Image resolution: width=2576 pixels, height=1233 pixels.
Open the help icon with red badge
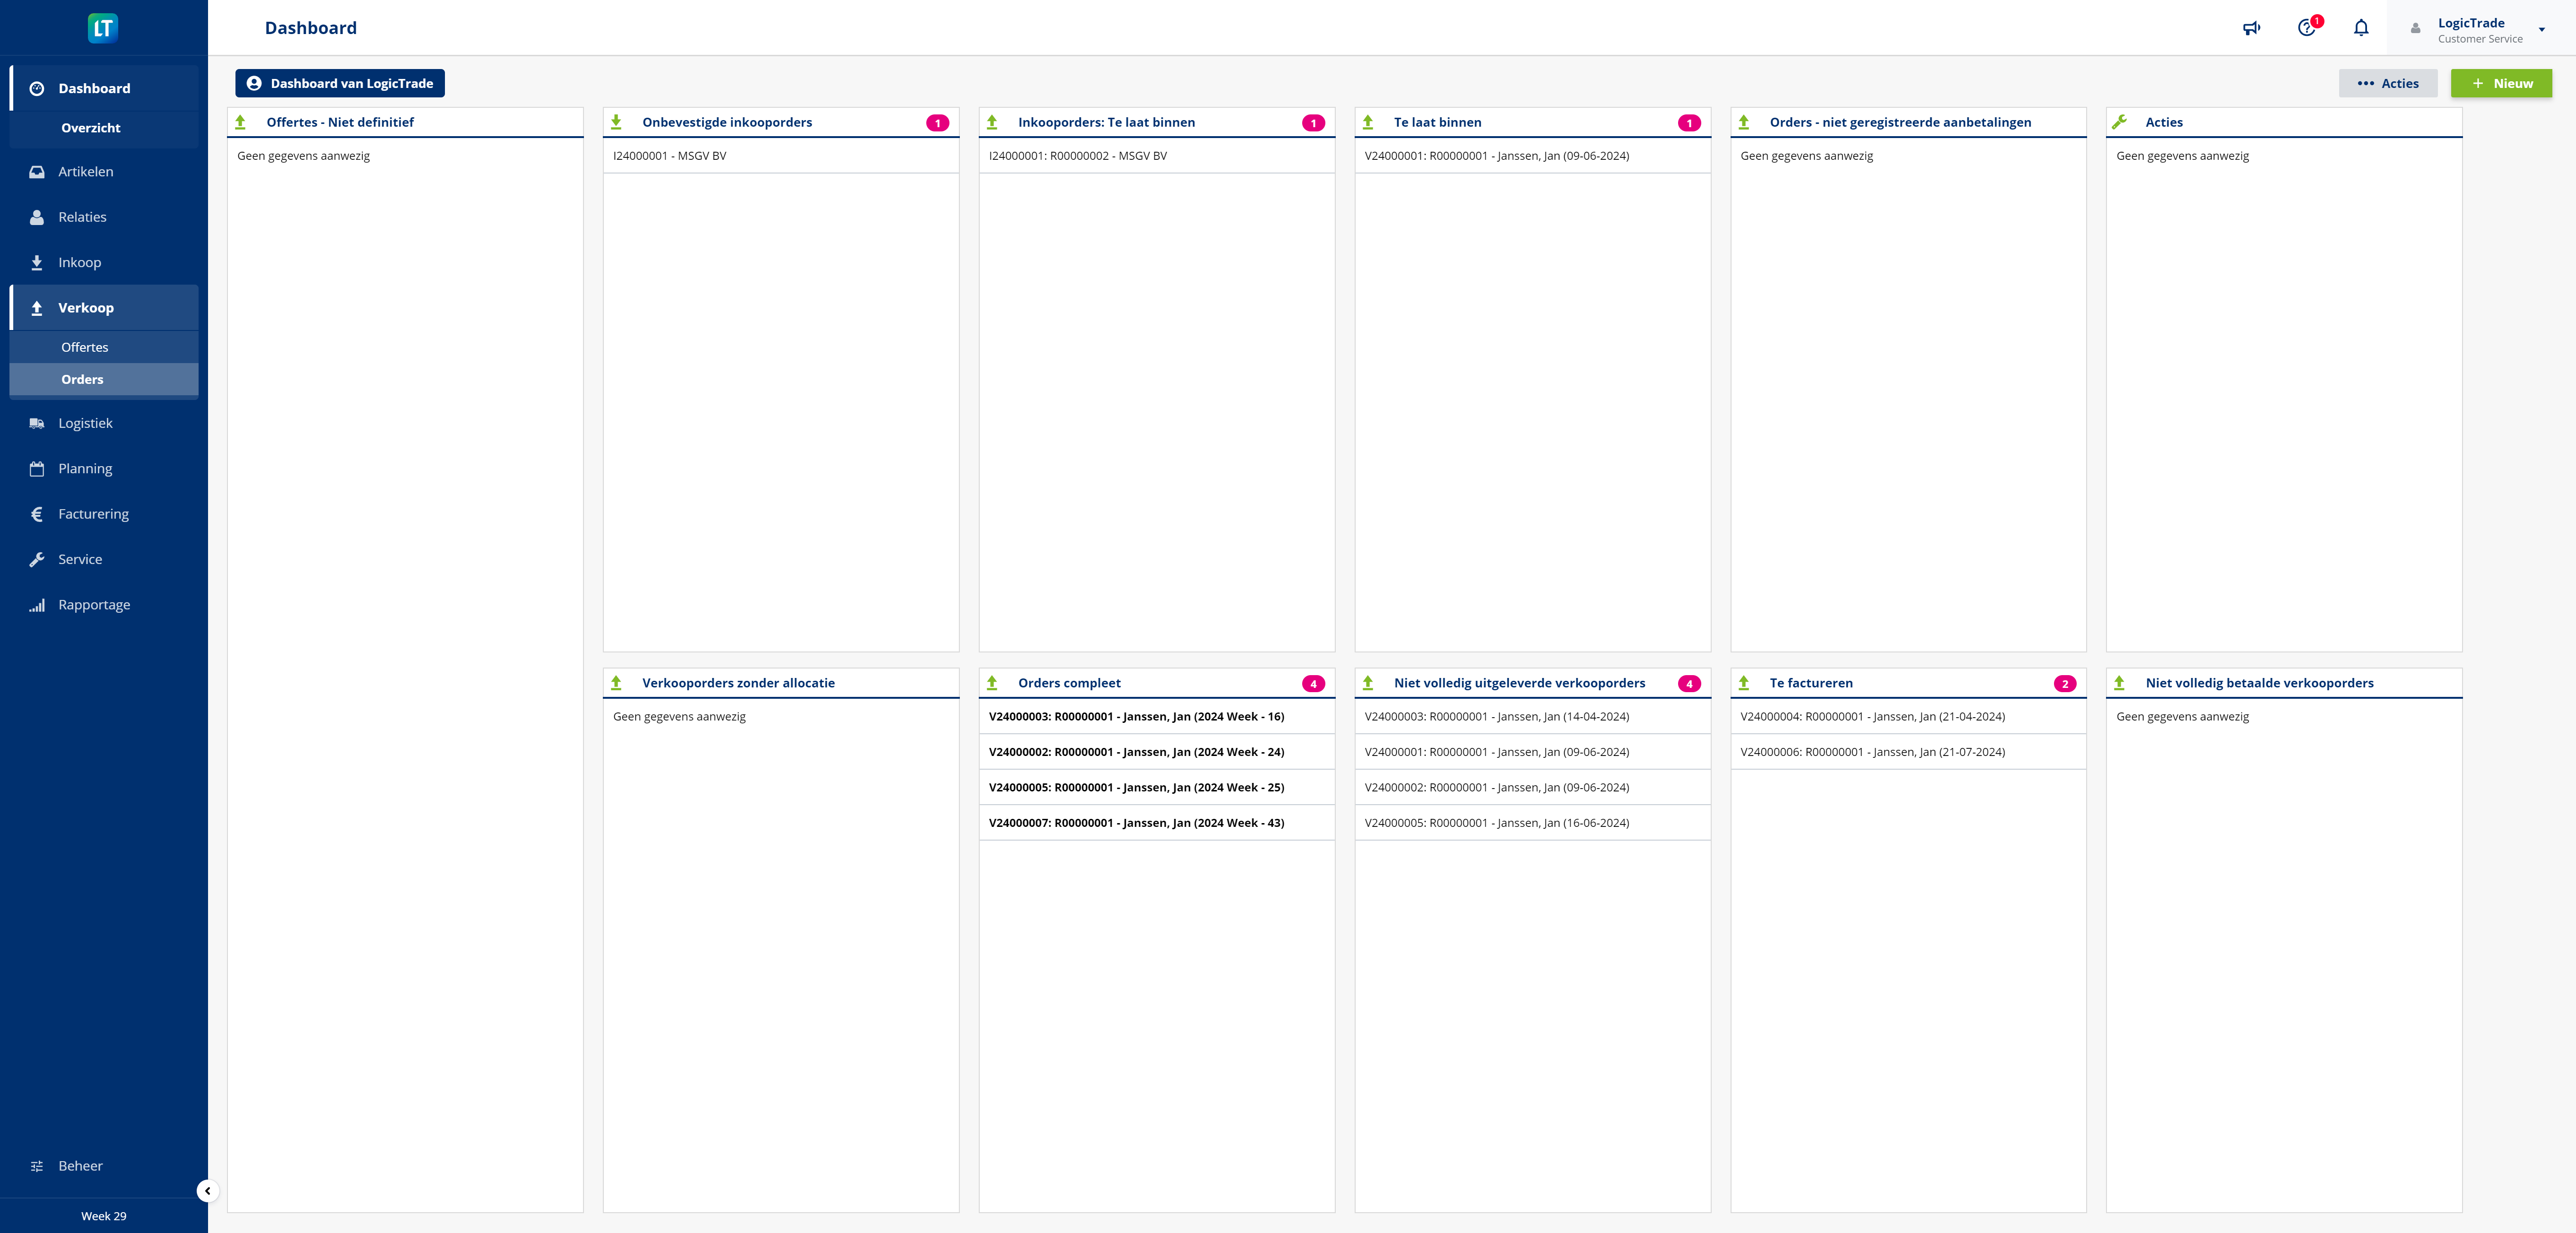[x=2307, y=28]
